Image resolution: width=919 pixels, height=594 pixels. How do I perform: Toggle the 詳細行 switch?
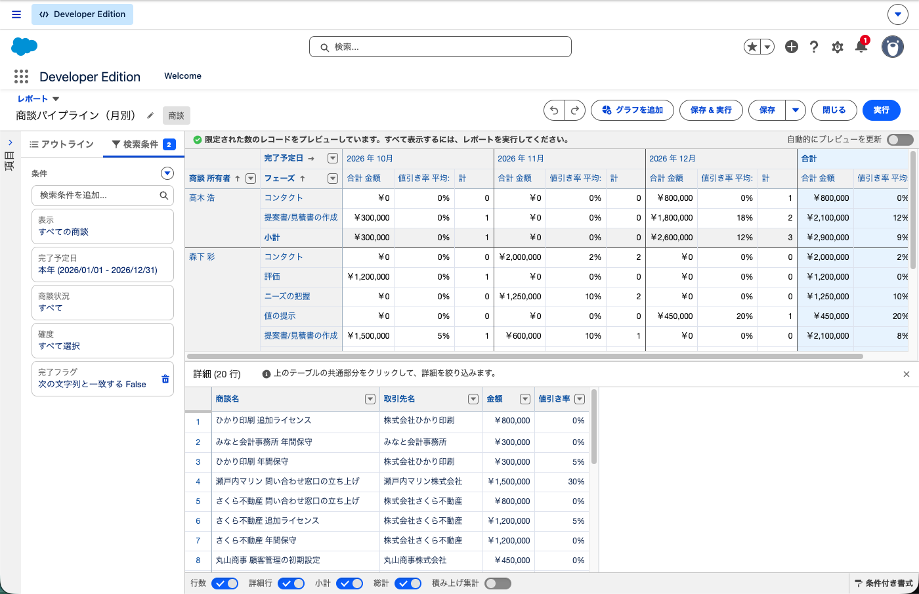pyautogui.click(x=291, y=583)
